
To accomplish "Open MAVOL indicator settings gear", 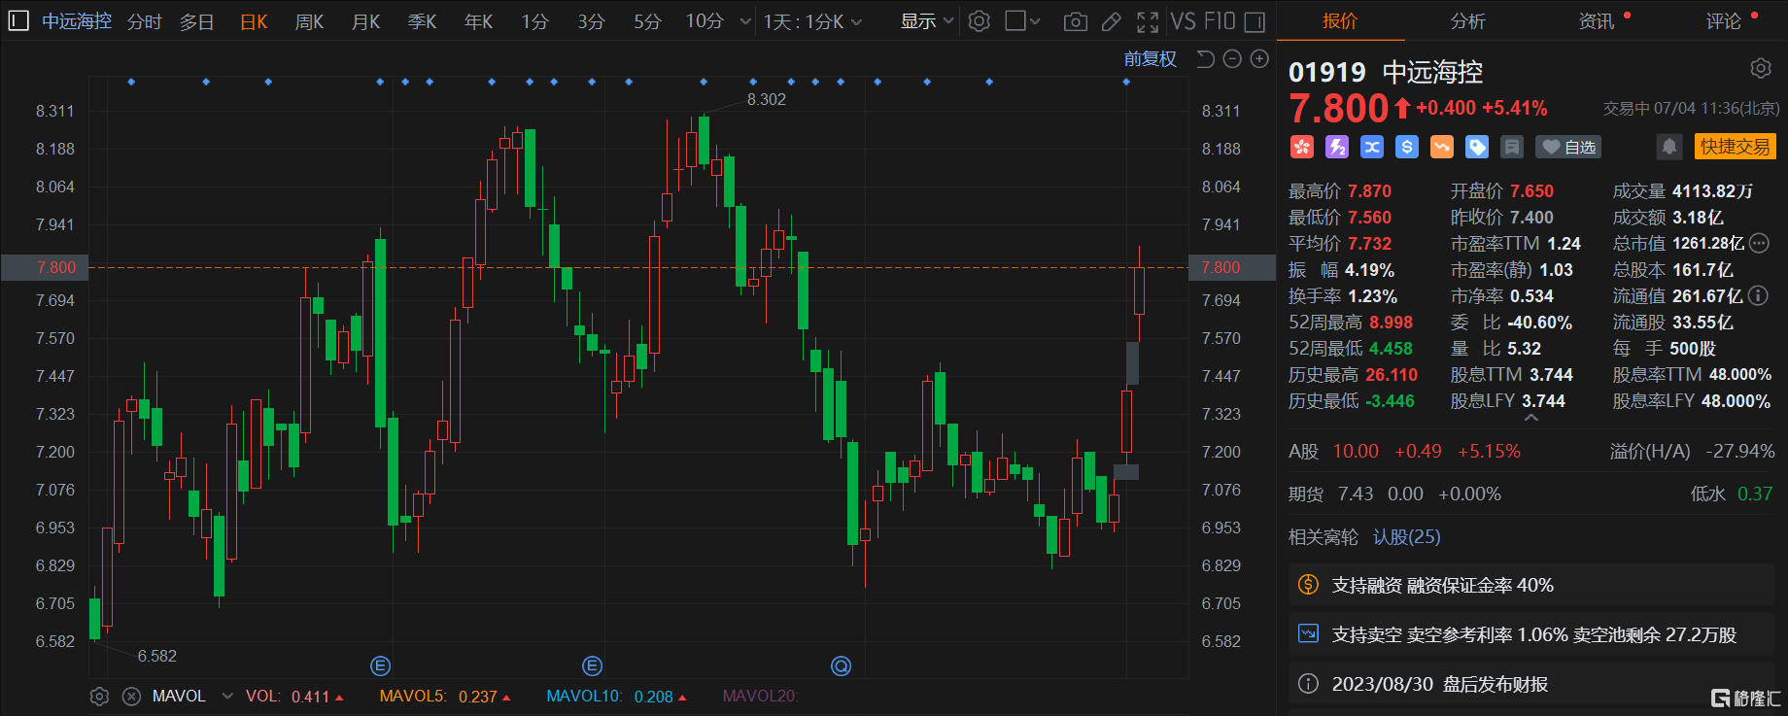I will 99,697.
